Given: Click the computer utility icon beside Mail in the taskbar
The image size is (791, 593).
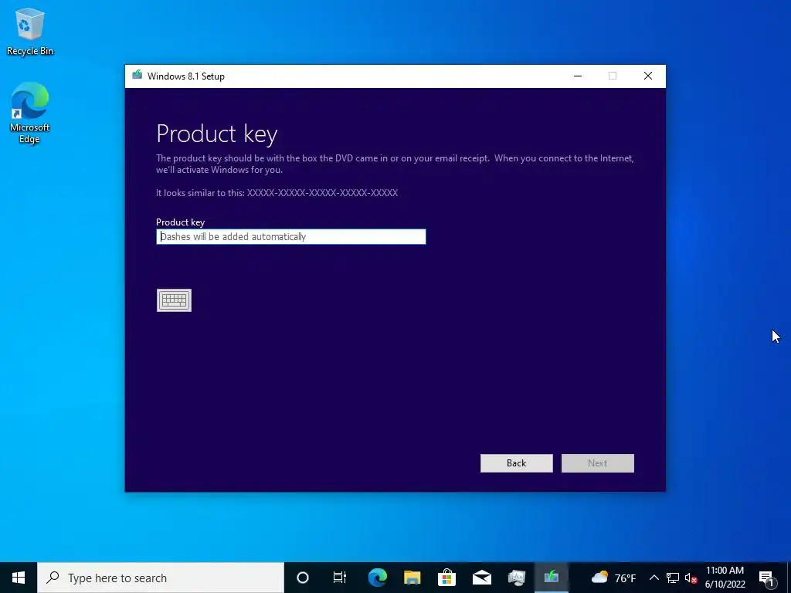Looking at the screenshot, I should click(x=517, y=578).
